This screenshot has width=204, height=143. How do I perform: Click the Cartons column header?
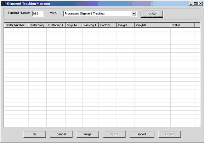click(x=108, y=25)
